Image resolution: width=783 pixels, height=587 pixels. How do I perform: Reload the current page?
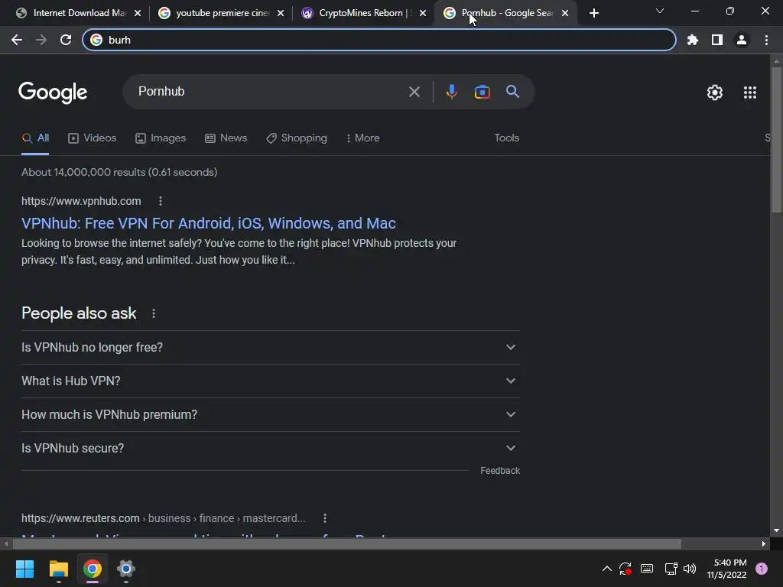(66, 40)
